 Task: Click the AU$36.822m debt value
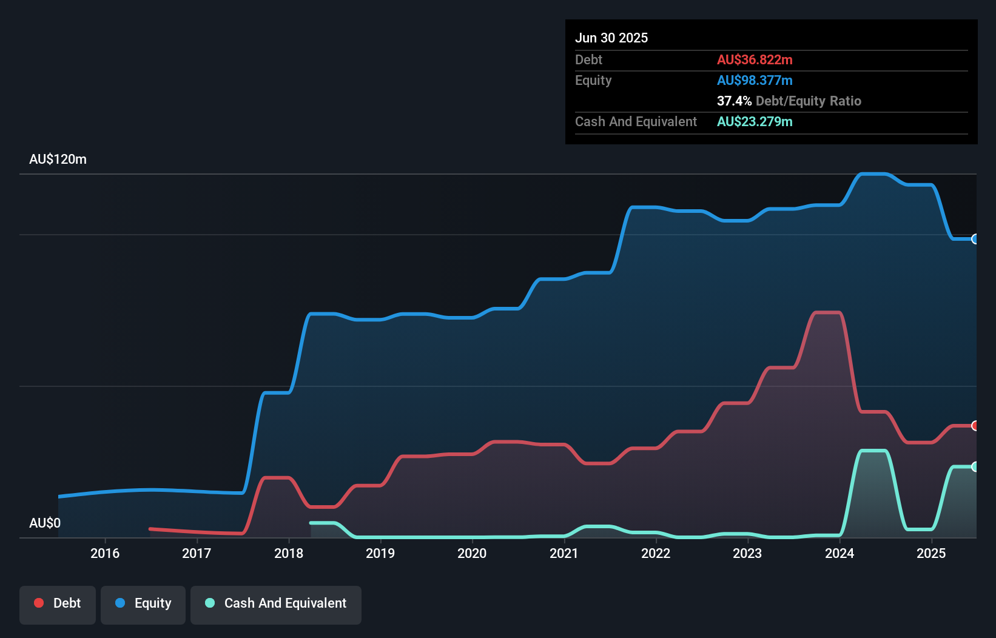coord(755,59)
